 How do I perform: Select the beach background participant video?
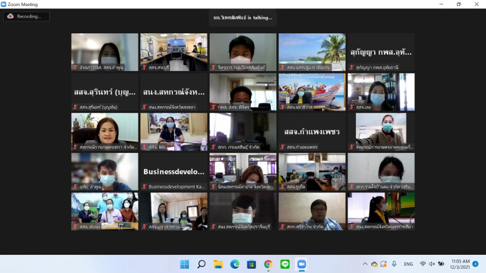[312, 52]
